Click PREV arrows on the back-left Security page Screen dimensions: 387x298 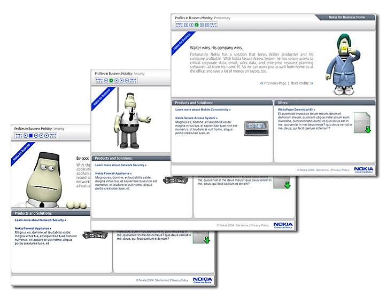coord(19,136)
